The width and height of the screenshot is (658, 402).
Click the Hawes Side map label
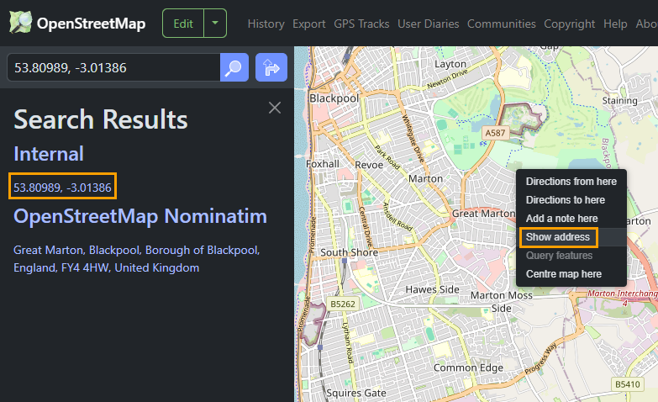(x=432, y=289)
